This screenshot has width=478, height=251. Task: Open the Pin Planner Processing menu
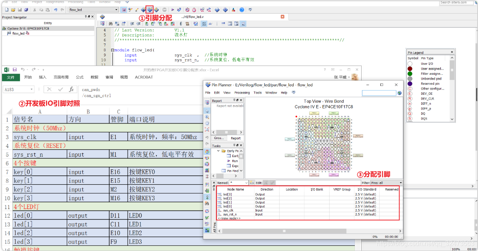242,93
